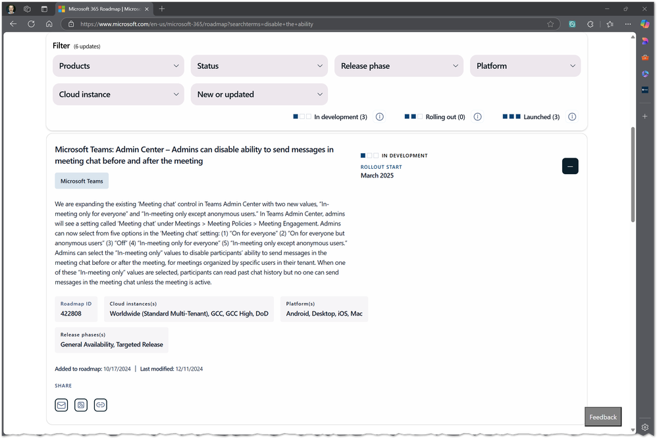Open the tools briefcase sidebar icon

(x=645, y=57)
